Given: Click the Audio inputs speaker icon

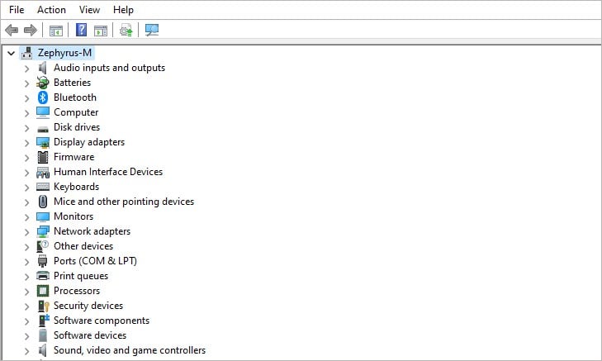Looking at the screenshot, I should tap(43, 68).
